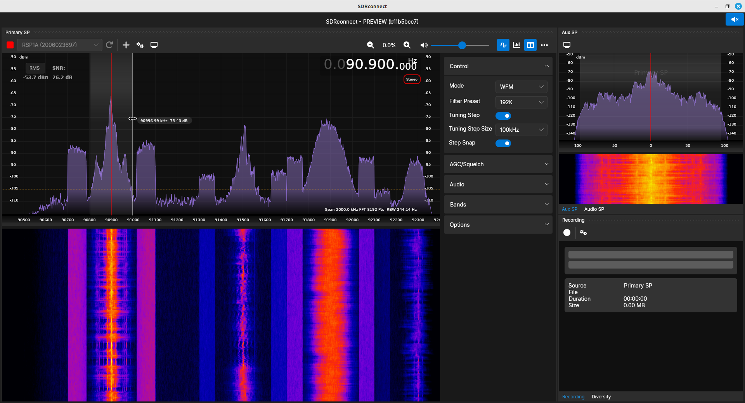Open the RSP1A device dropdown
Viewport: 745px width, 403px height.
(60, 45)
